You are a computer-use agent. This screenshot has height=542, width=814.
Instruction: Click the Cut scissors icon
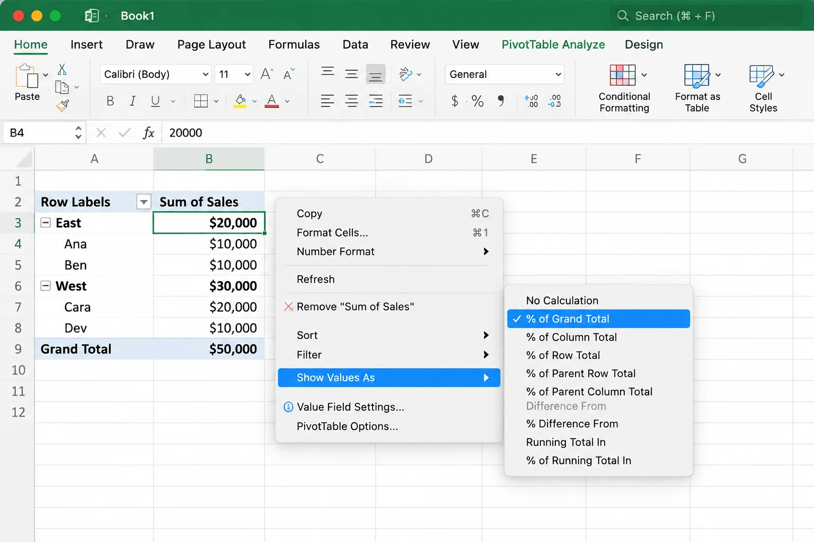pyautogui.click(x=62, y=69)
